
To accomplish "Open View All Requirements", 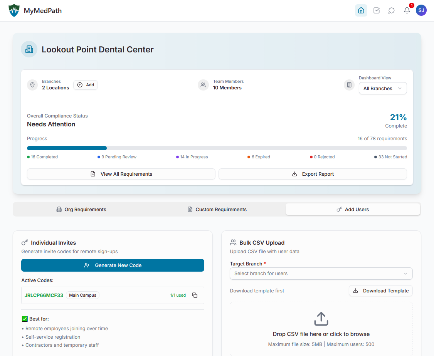I will pos(121,174).
